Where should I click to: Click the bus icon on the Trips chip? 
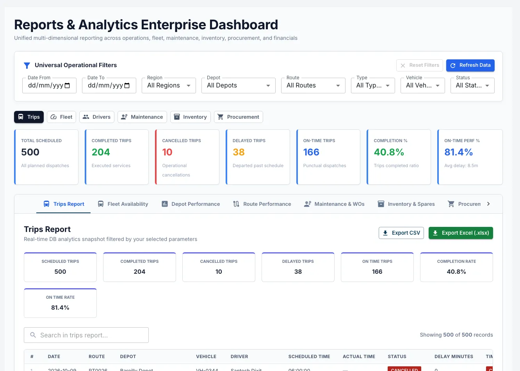pos(21,117)
